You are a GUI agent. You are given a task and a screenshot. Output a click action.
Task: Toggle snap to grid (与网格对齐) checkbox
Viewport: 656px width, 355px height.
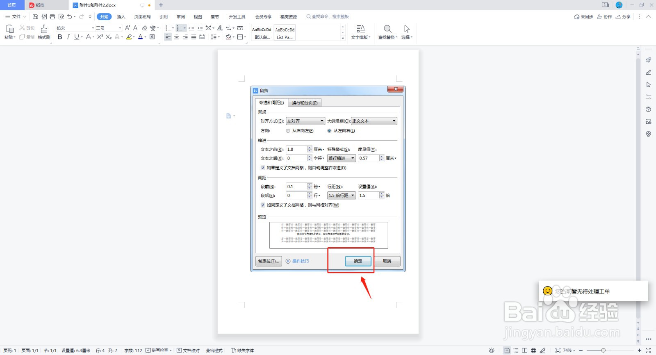tap(263, 205)
